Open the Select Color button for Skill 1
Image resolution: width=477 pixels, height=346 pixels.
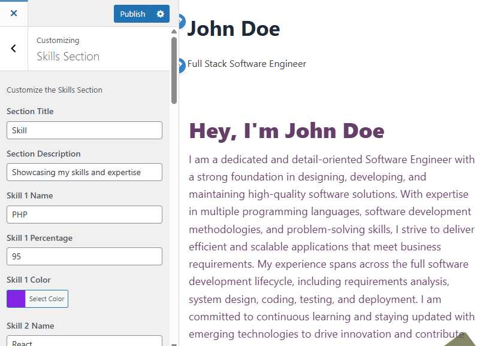point(47,299)
